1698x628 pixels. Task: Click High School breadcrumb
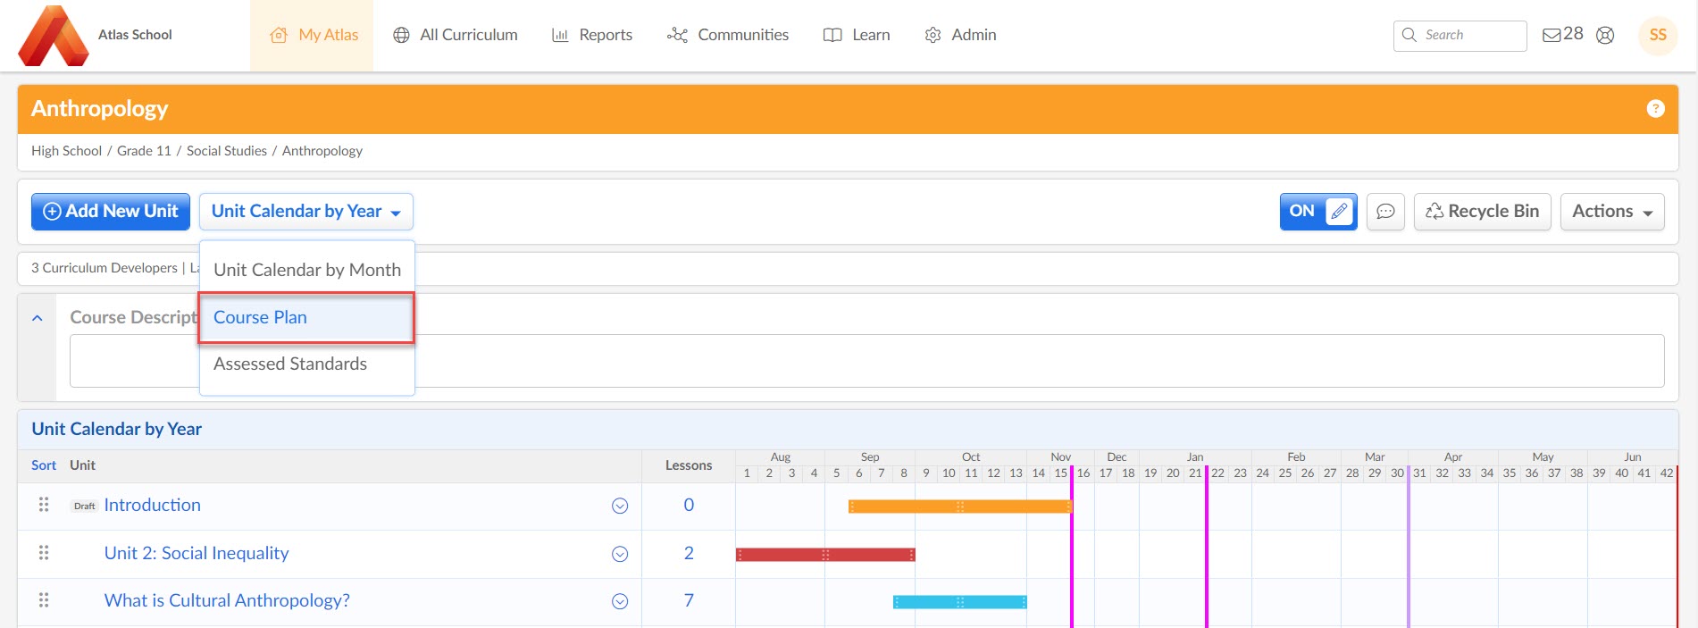coord(66,151)
